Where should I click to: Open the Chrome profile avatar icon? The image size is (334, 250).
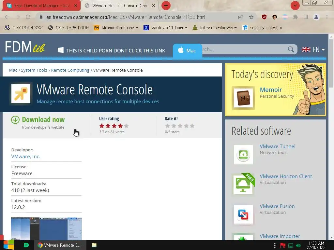(316, 17)
